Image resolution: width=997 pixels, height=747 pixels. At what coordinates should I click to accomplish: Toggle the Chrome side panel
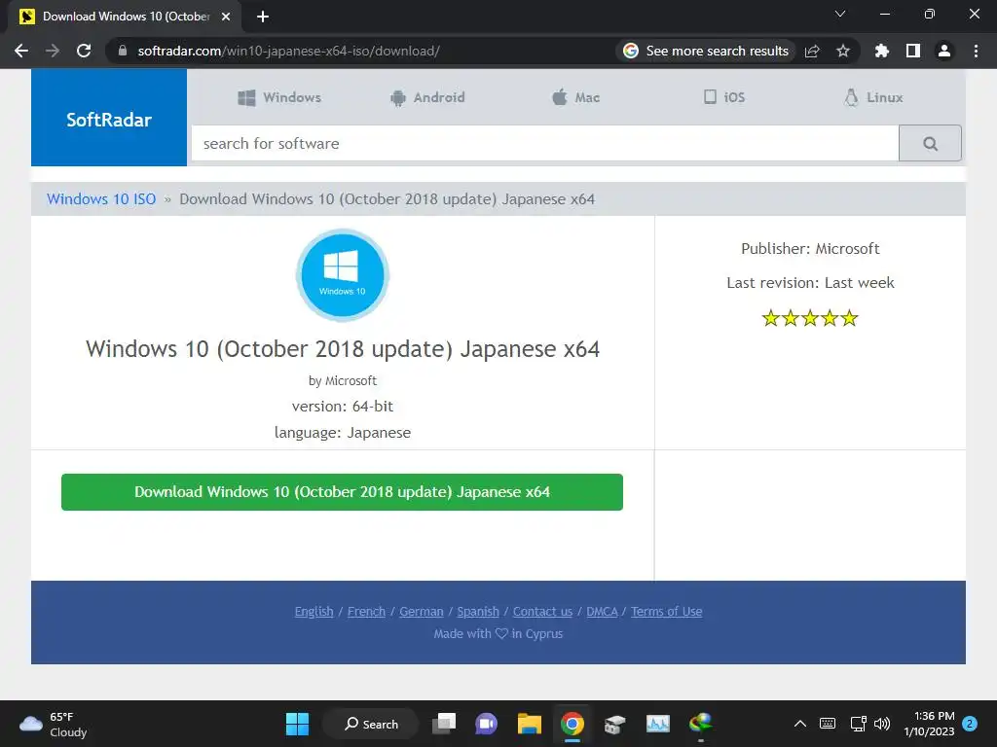click(913, 51)
